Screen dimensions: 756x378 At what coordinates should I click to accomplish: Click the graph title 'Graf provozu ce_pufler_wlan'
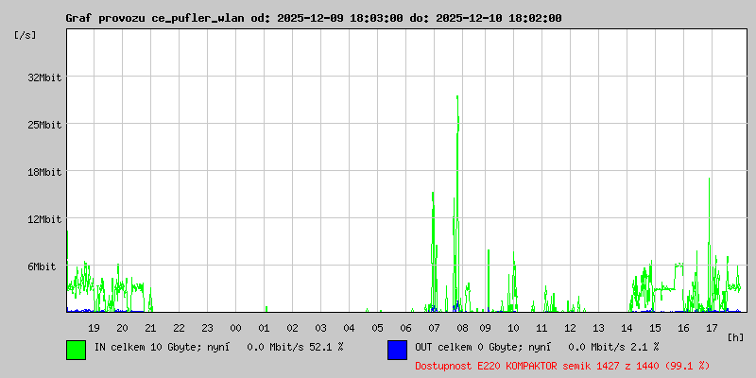[x=157, y=18]
